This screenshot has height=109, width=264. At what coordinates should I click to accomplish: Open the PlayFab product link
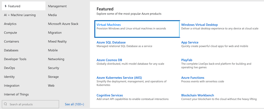pyautogui.click(x=187, y=60)
